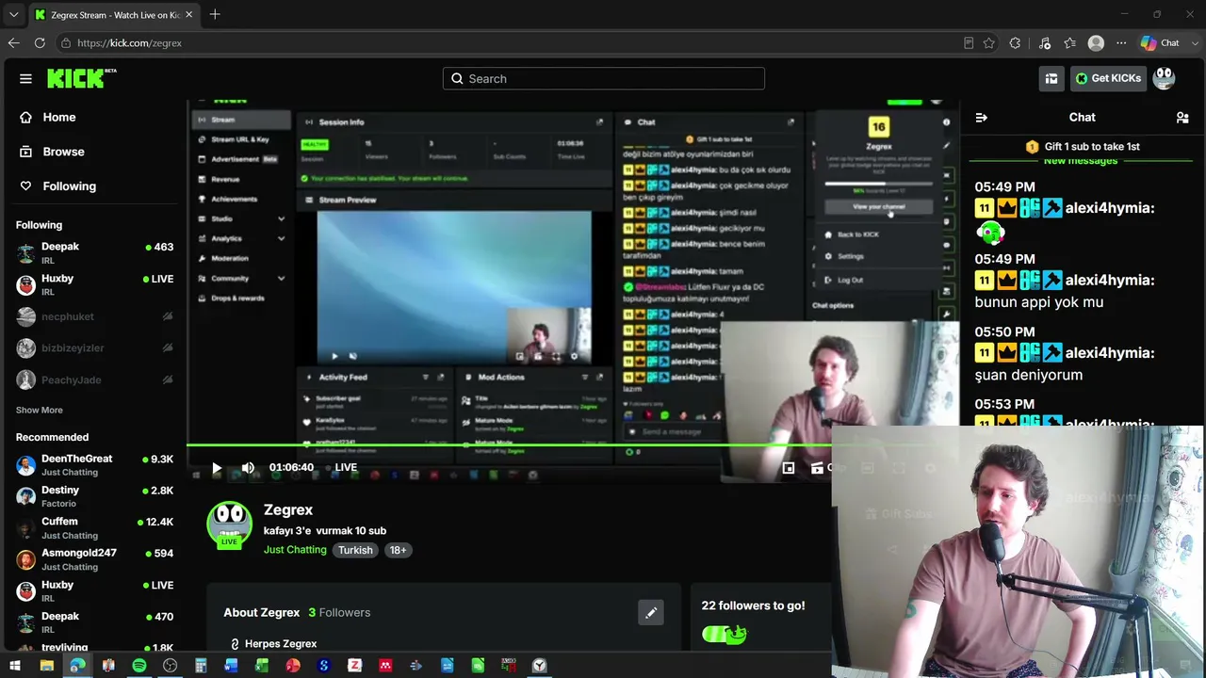Open Excel from the taskbar

coord(262,666)
